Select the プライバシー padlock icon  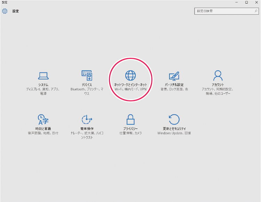pyautogui.click(x=130, y=119)
